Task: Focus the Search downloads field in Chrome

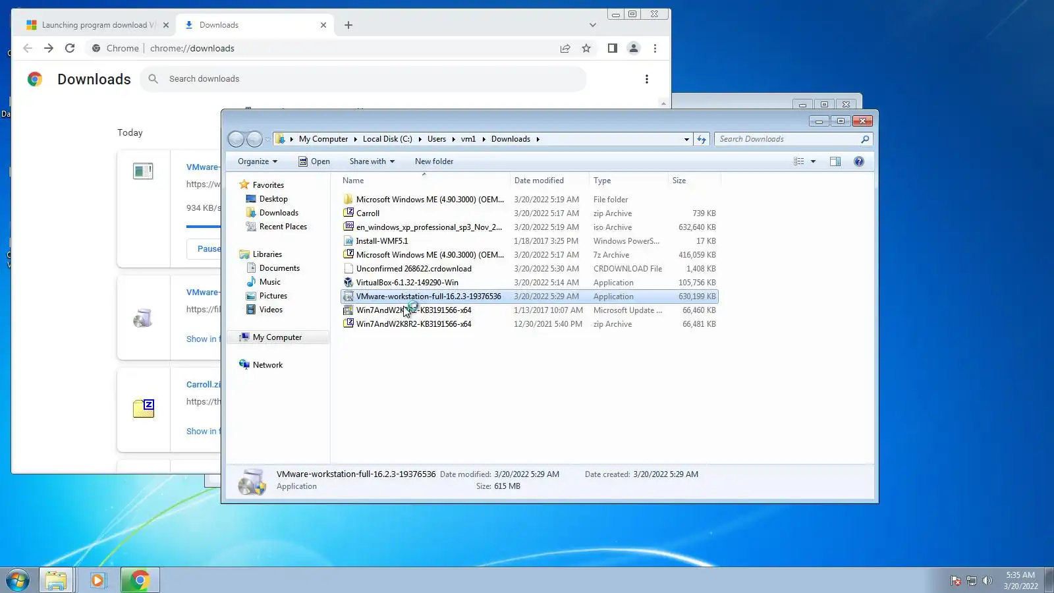Action: (x=364, y=79)
